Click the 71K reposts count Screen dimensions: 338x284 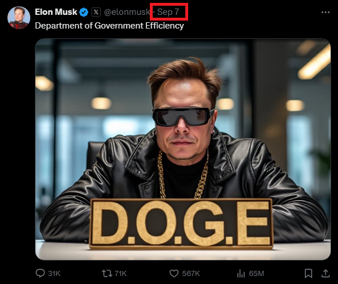pos(121,274)
